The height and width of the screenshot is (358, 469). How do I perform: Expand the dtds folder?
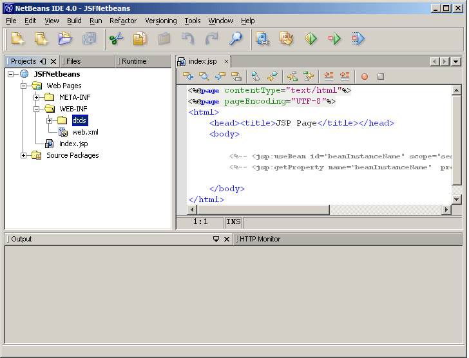tap(49, 120)
